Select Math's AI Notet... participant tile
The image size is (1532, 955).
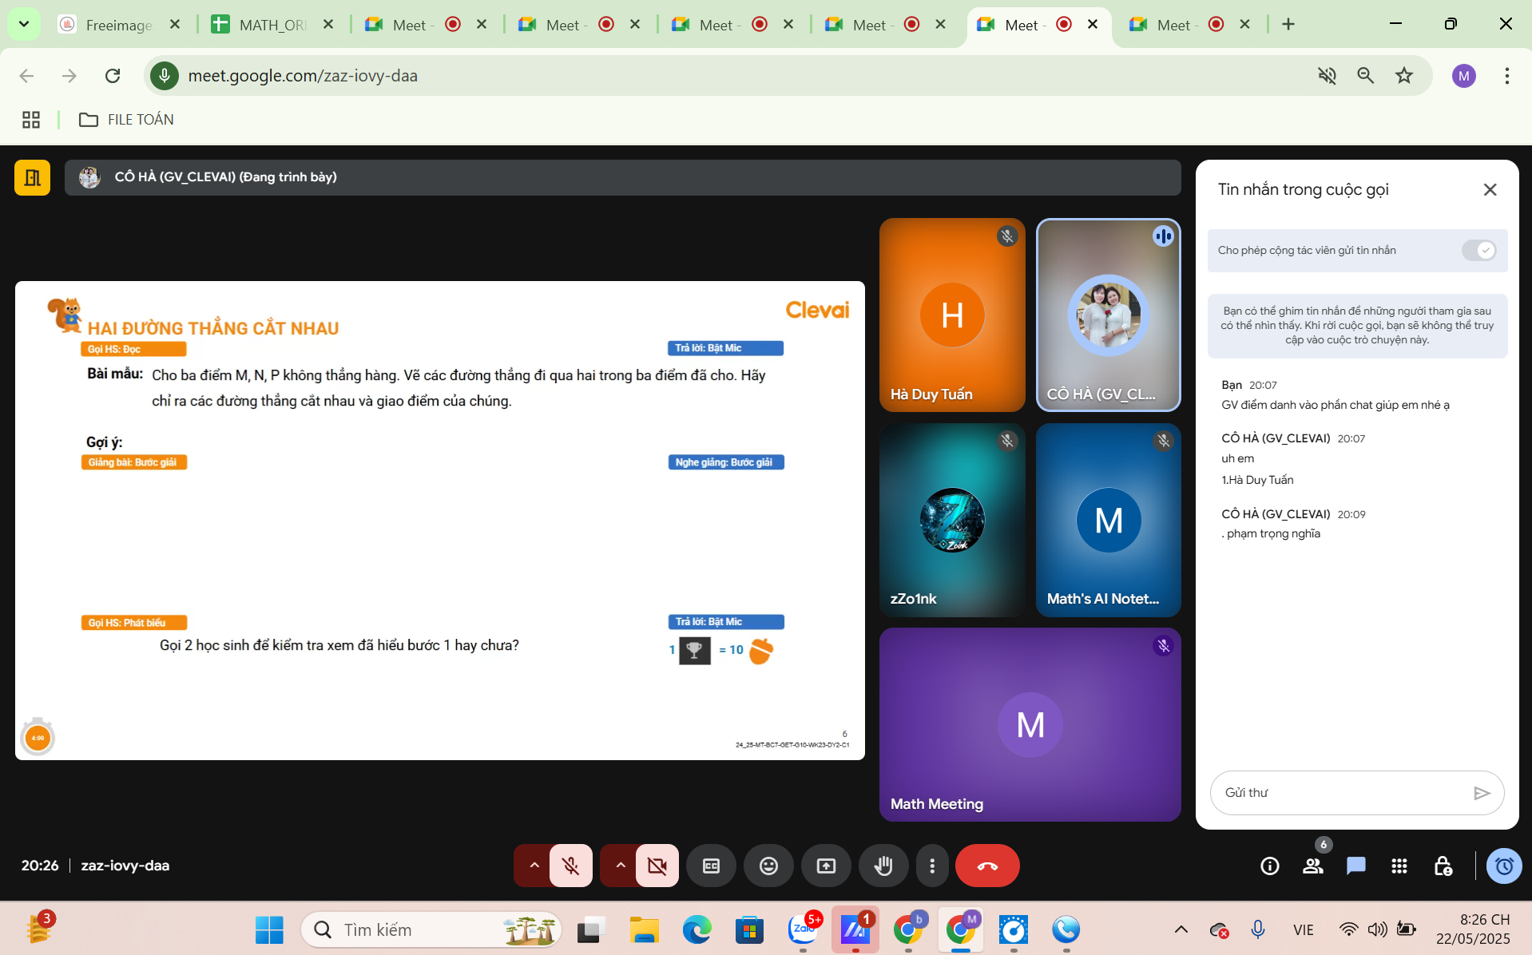(1109, 520)
